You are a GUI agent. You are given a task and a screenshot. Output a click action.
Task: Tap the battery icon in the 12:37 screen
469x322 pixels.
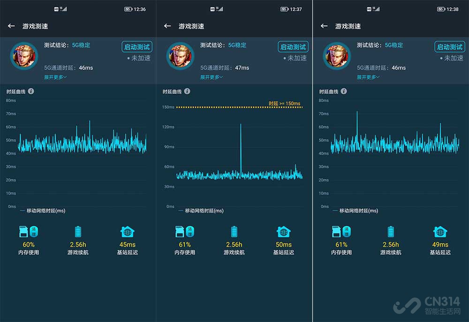pos(234,232)
